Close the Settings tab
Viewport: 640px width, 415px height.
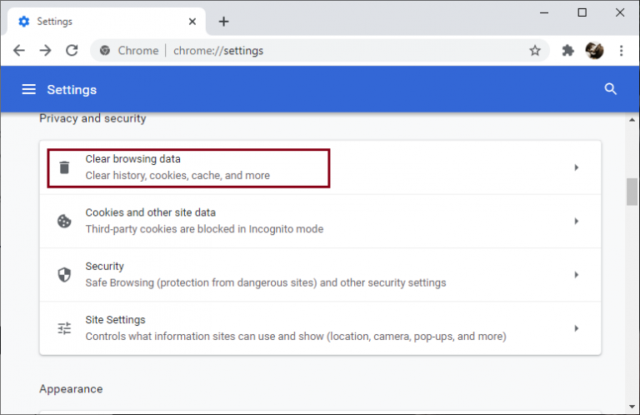coord(192,22)
